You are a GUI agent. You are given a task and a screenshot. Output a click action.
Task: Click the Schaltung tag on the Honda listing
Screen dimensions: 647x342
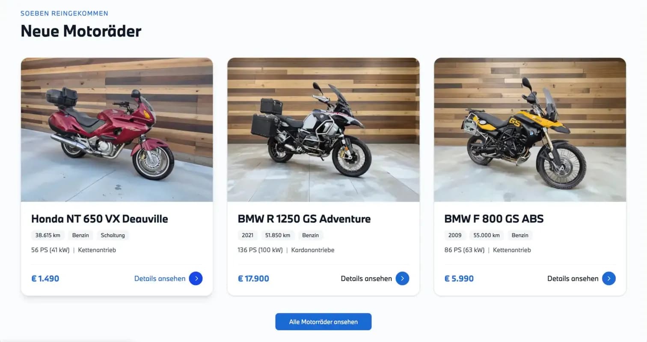point(112,235)
